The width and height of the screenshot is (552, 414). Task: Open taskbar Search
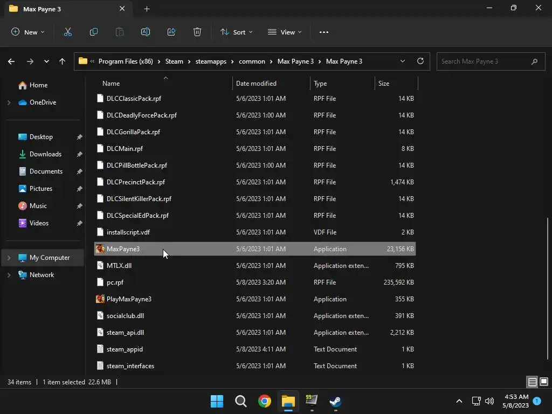pos(241,401)
